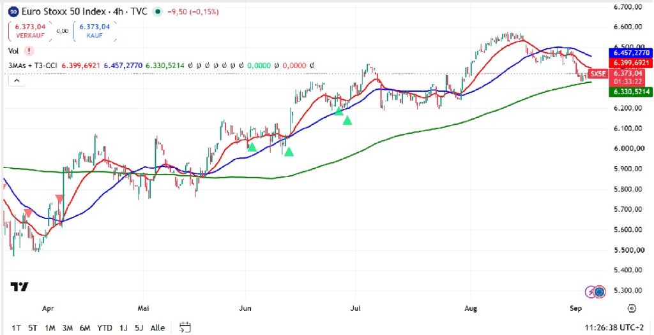The height and width of the screenshot is (335, 654).
Task: Click blue legend value 6.457,2770
Action: (x=123, y=66)
